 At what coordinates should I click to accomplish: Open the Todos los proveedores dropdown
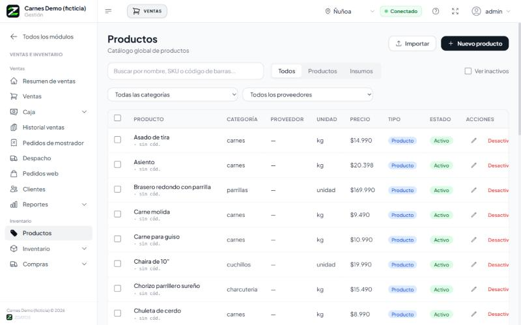coord(307,94)
